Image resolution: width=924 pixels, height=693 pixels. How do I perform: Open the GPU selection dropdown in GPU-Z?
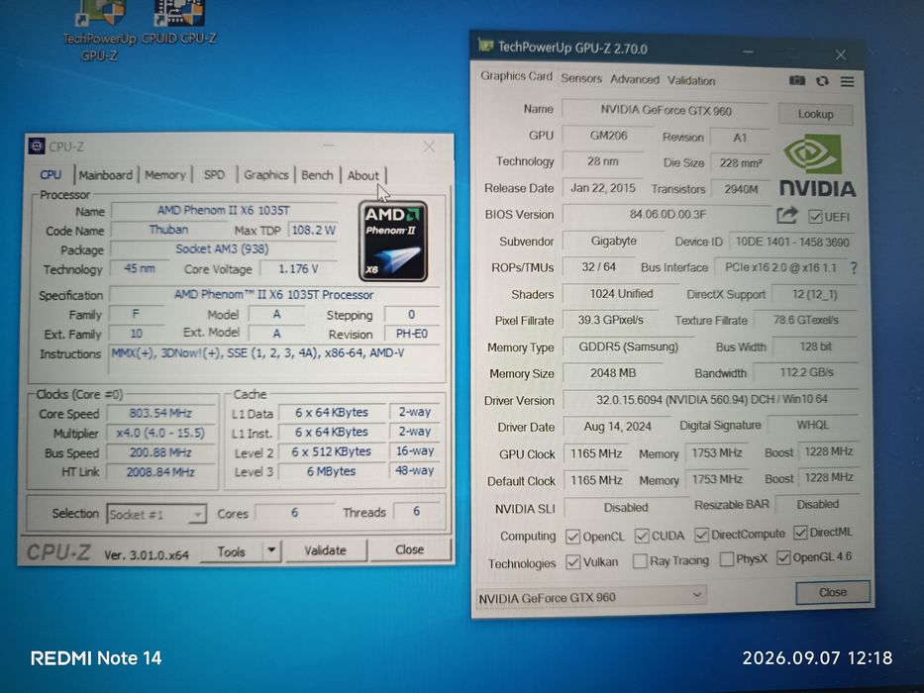[591, 597]
